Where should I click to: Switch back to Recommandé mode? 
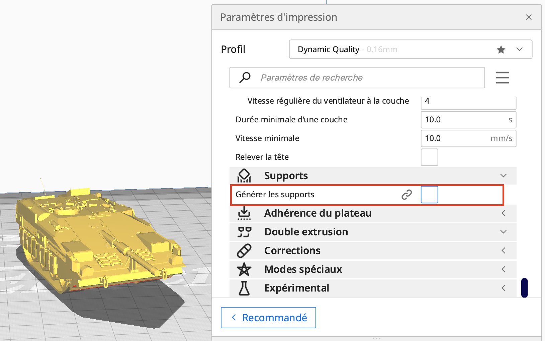coord(268,318)
